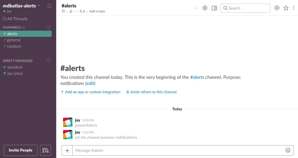Click jay's avatar on purpose message

[68, 135]
